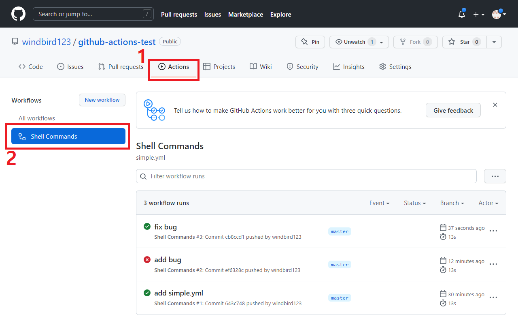Image resolution: width=518 pixels, height=319 pixels.
Task: Click the 12 minutes ago timestamp
Action: point(466,261)
